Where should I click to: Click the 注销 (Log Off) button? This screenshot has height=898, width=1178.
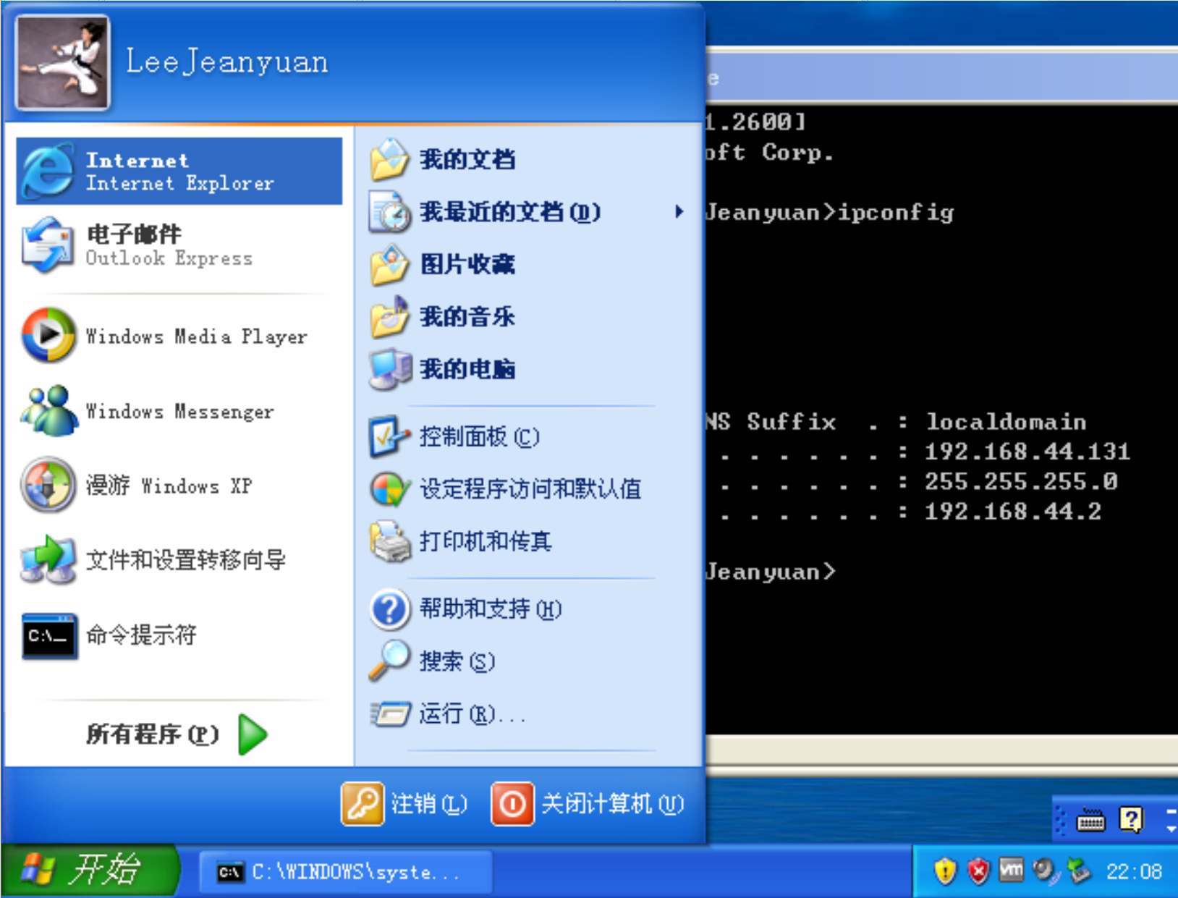point(405,802)
